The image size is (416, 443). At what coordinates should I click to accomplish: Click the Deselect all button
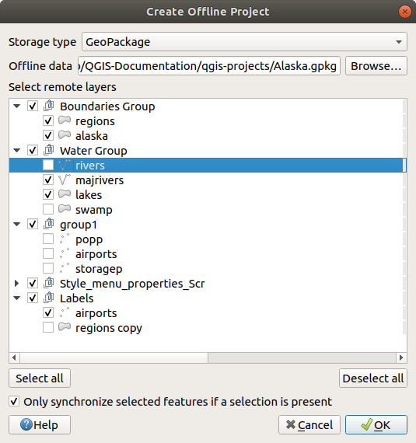pyautogui.click(x=373, y=378)
